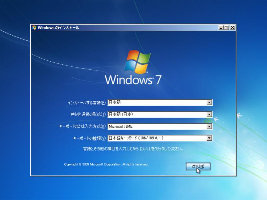The width and height of the screenshot is (267, 200).
Task: Click the キーボードの種類(Y) label
Action: pyautogui.click(x=89, y=138)
